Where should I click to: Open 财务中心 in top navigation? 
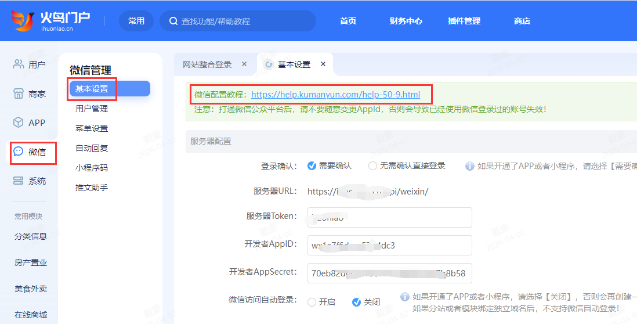point(406,21)
